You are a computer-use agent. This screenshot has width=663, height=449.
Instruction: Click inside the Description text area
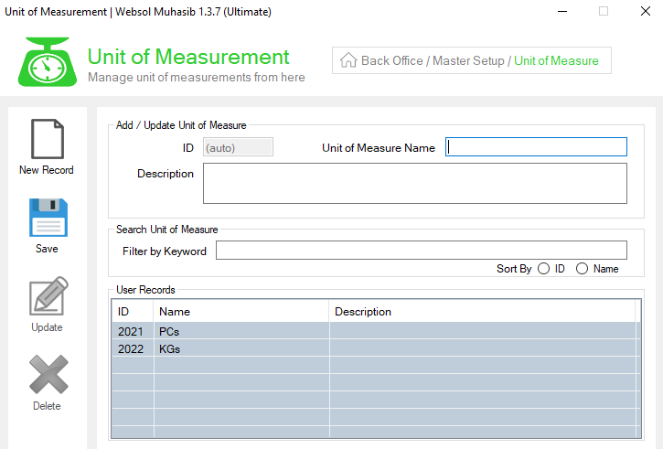[415, 184]
